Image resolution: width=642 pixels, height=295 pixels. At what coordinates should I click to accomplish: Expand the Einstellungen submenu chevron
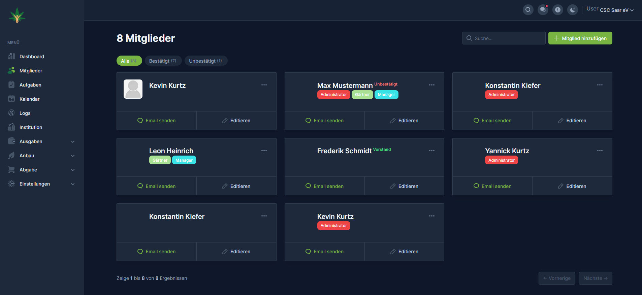point(73,184)
